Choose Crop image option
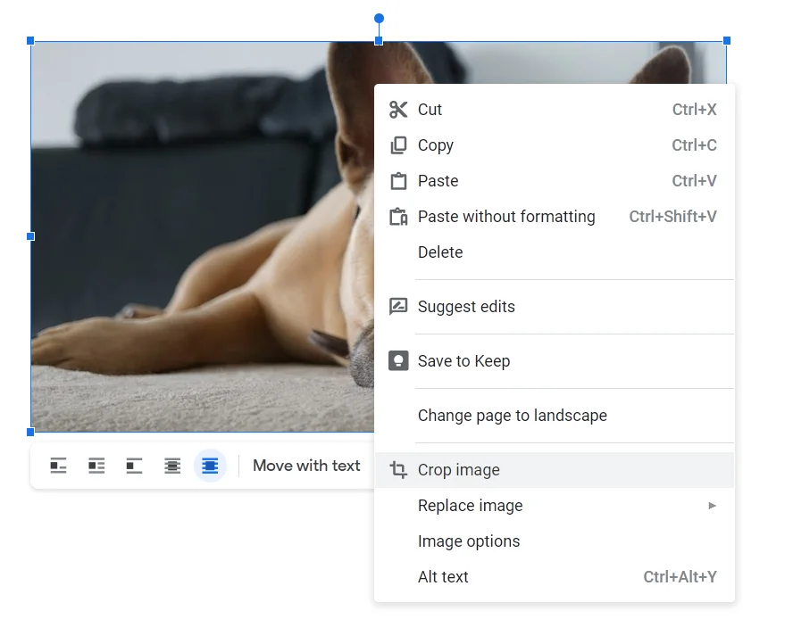793x619 pixels. [x=555, y=470]
